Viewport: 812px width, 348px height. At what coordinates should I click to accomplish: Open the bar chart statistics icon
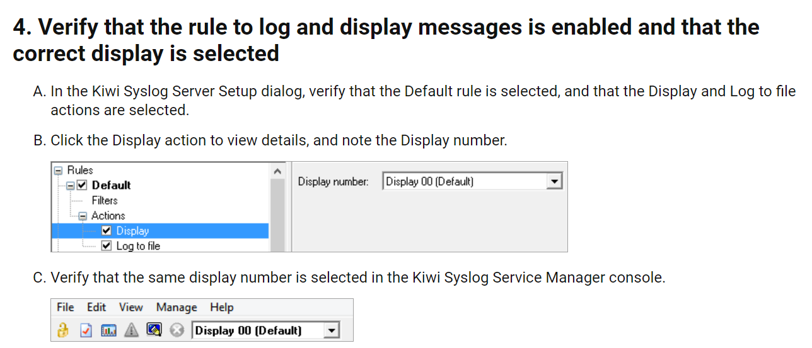108,330
